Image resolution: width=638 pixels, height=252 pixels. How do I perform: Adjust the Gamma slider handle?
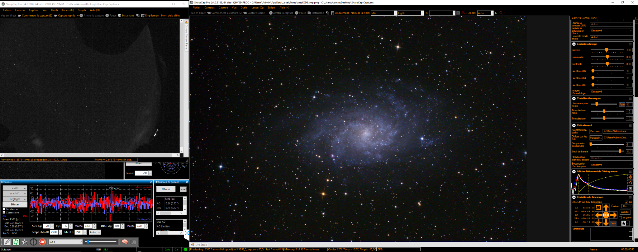pyautogui.click(x=607, y=50)
